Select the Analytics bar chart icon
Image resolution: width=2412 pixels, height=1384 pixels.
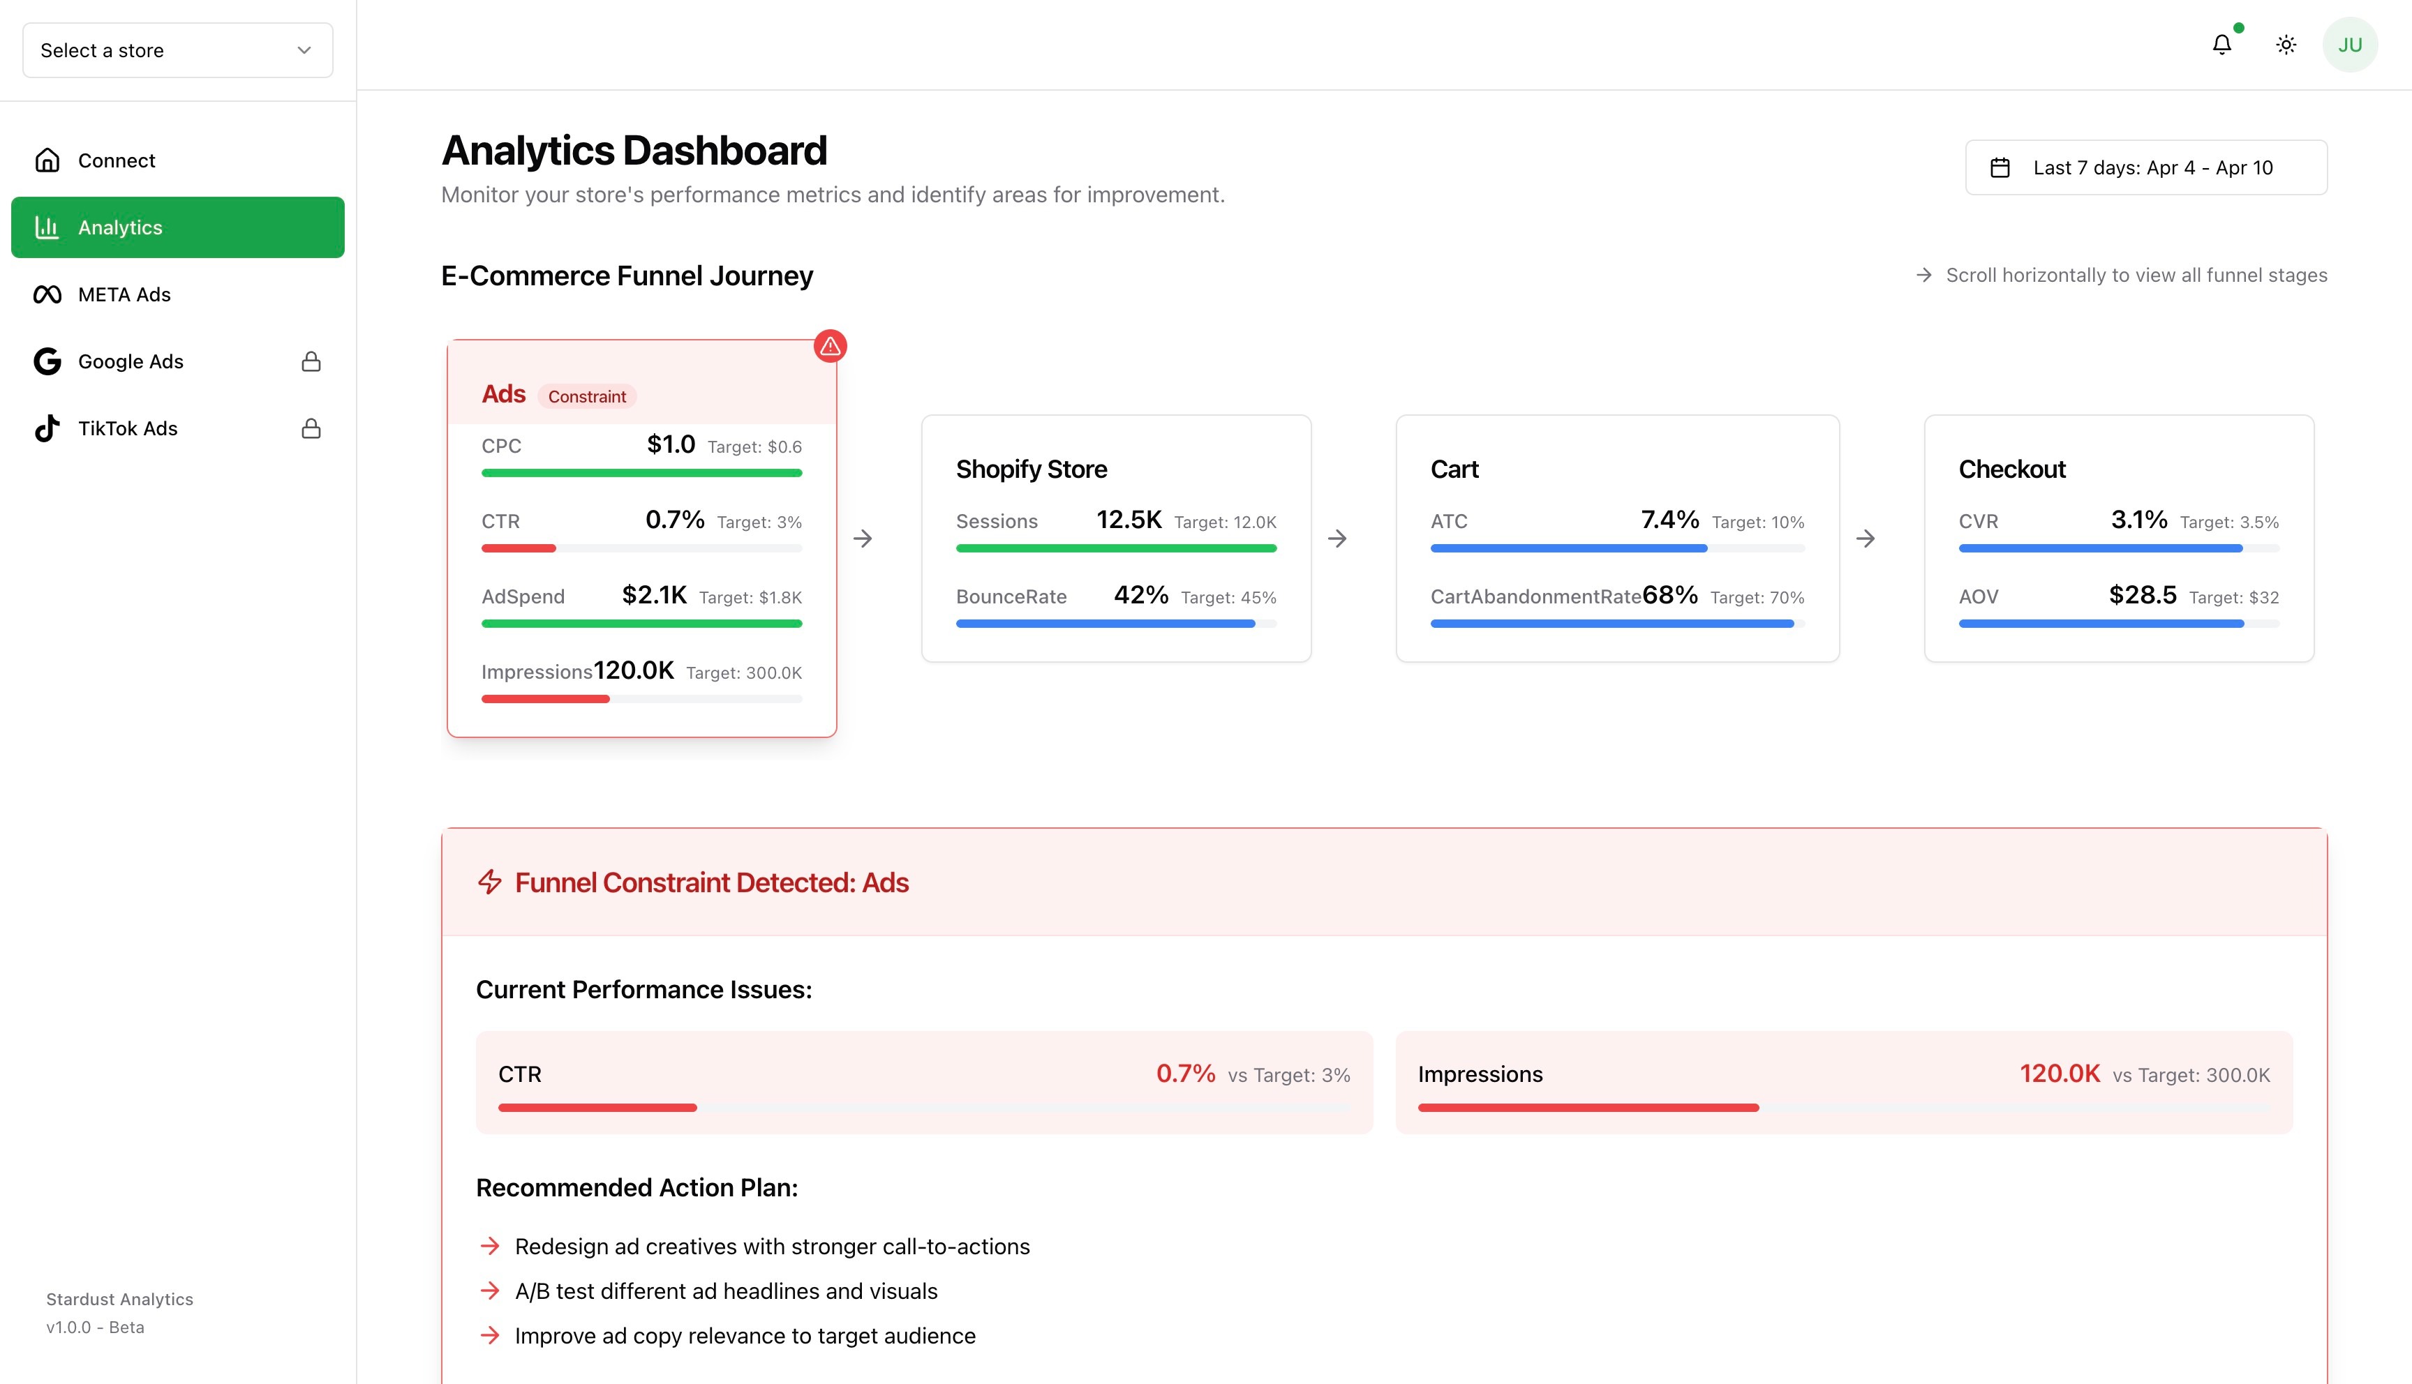point(48,227)
